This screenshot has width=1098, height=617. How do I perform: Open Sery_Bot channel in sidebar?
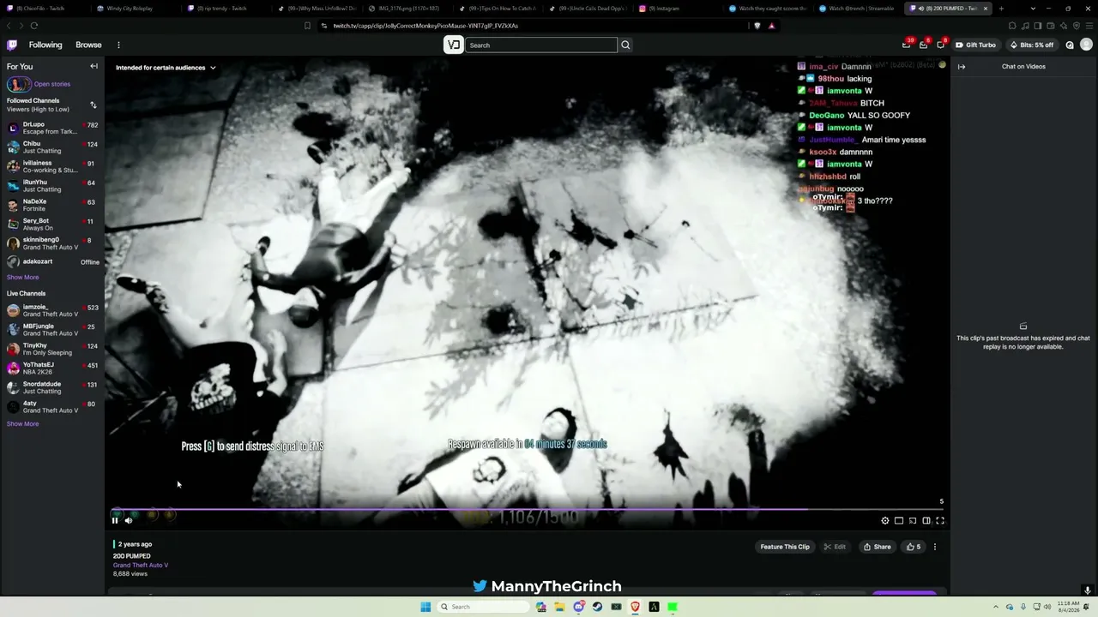[52, 225]
